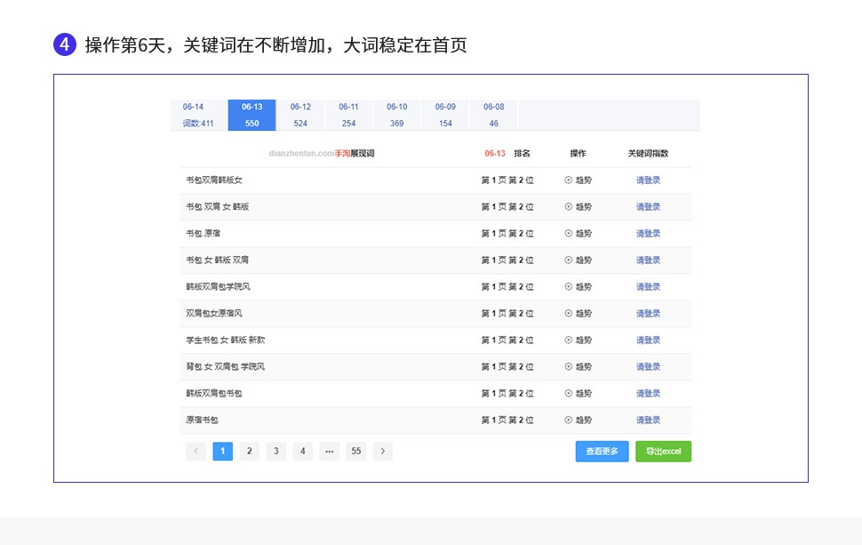Image resolution: width=862 pixels, height=545 pixels.
Task: Click the 关键词指数 column header
Action: pos(648,154)
